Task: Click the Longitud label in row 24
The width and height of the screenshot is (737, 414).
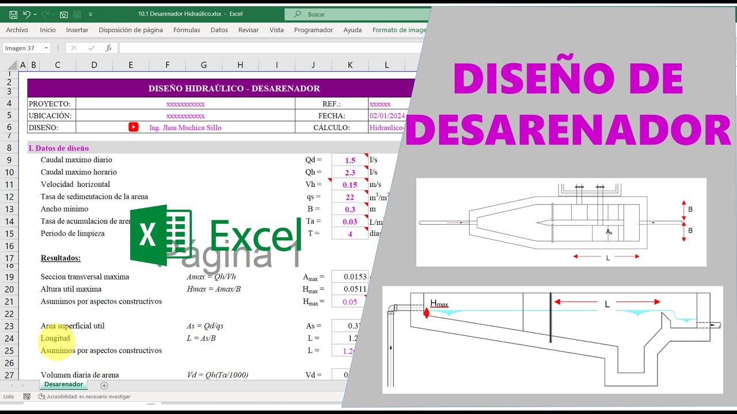Action: coord(55,338)
